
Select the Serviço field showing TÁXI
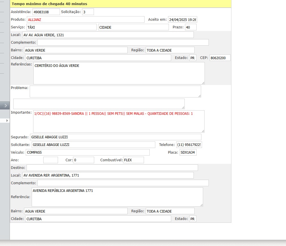pos(61,27)
